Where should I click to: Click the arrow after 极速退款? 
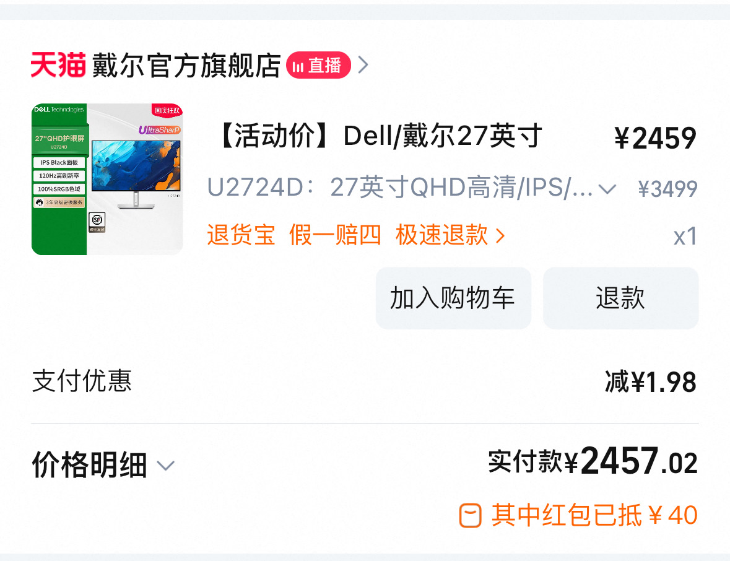(x=500, y=235)
